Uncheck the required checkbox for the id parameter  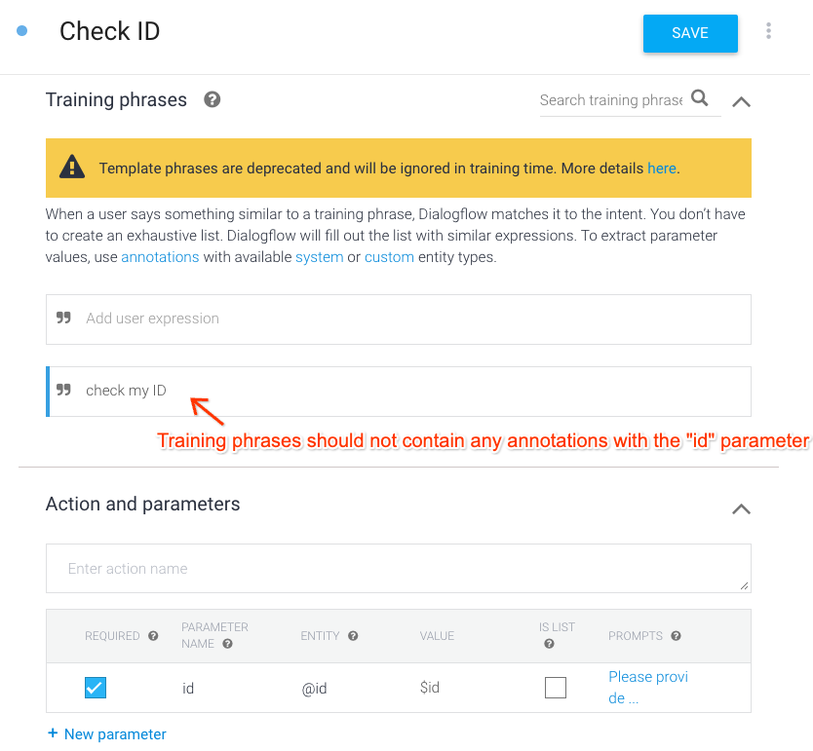[x=95, y=687]
